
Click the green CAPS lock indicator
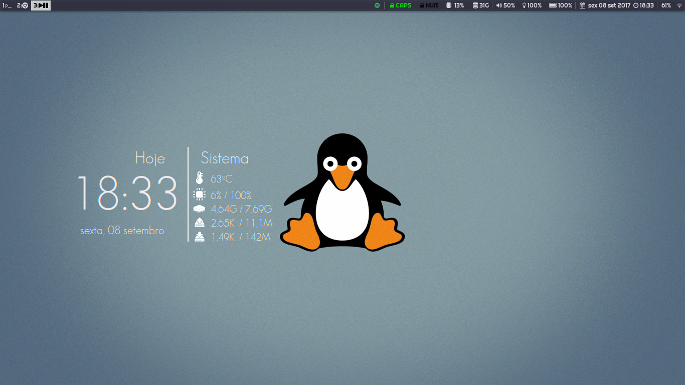tap(401, 6)
